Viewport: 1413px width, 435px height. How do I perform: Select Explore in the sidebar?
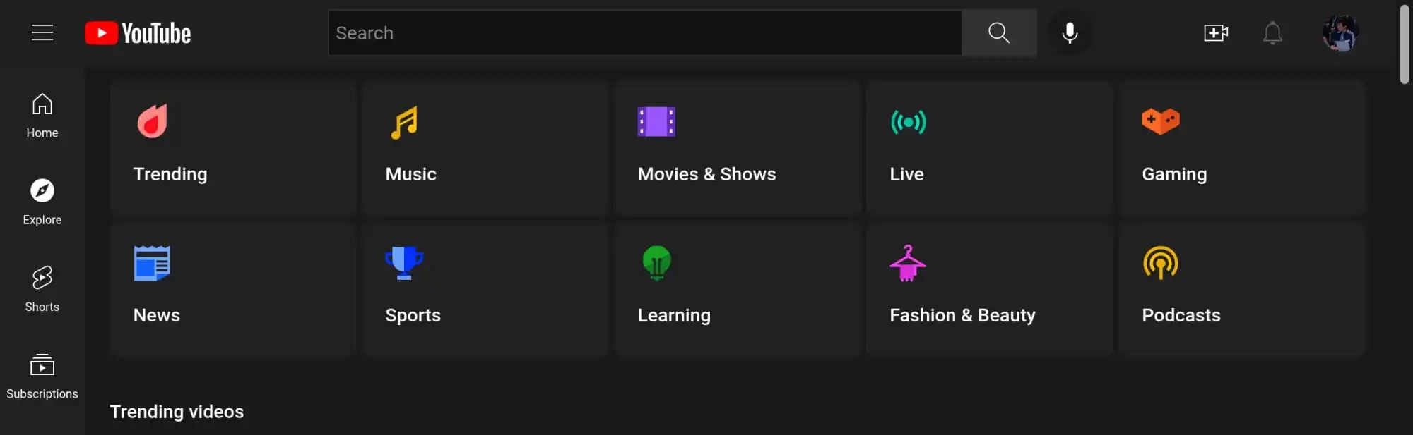(42, 202)
